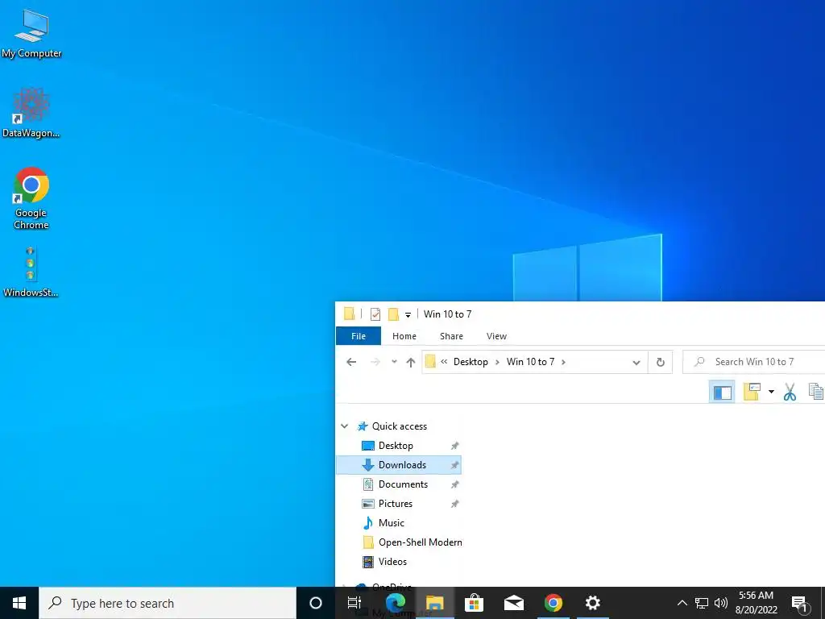Launch Google Chrome from the desktop
This screenshot has height=619, width=825.
[x=31, y=198]
